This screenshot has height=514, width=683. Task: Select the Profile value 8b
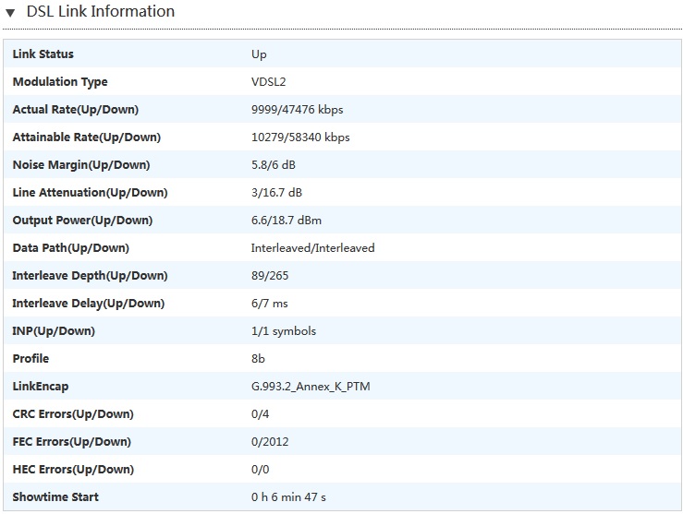tap(258, 359)
